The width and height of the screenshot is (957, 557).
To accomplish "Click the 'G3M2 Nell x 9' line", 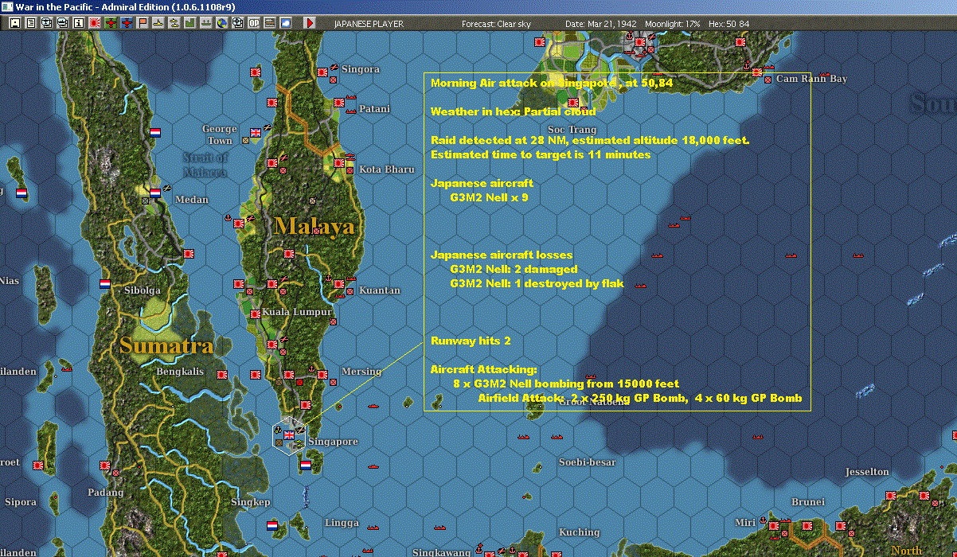I will point(489,197).
